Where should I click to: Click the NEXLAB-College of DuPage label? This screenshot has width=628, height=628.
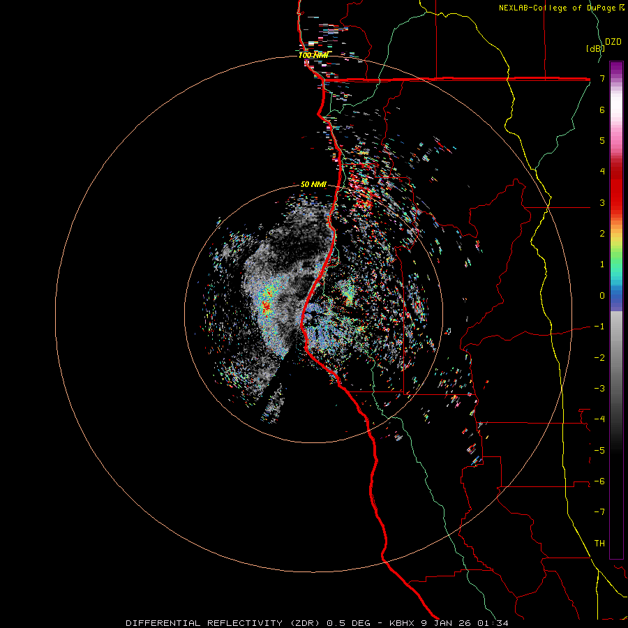click(558, 8)
